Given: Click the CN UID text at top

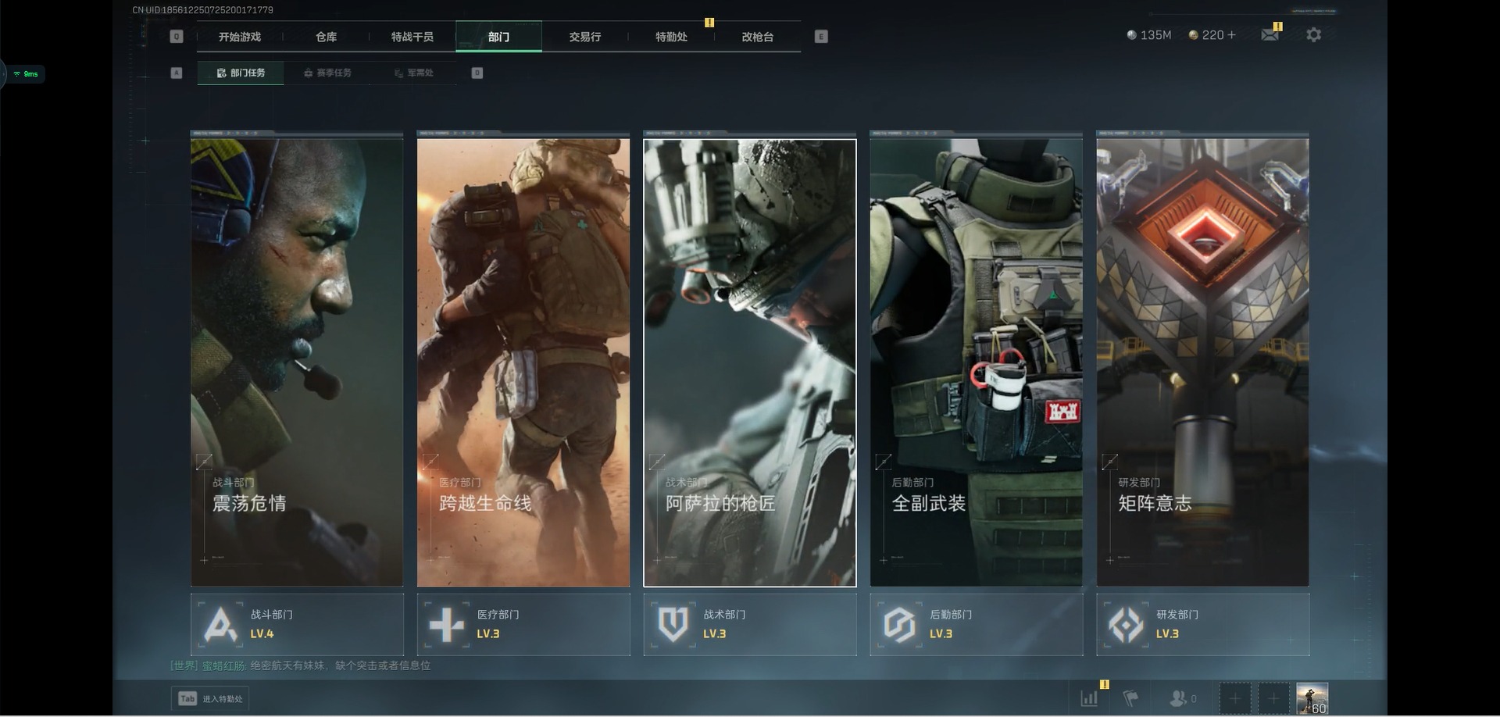Looking at the screenshot, I should (x=202, y=10).
